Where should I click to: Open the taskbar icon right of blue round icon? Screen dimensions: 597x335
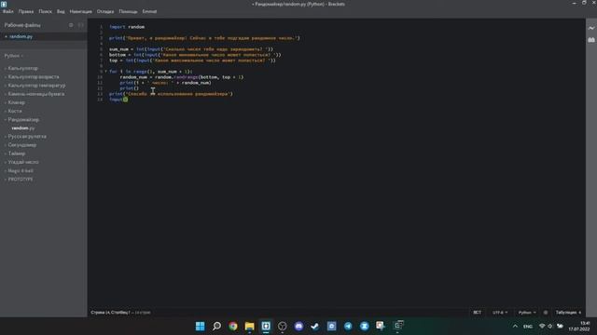point(381,326)
